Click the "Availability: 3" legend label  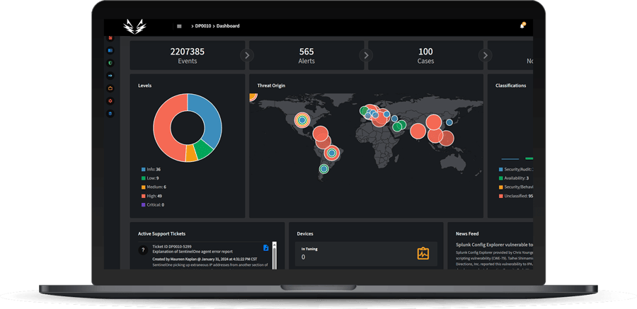pos(517,178)
